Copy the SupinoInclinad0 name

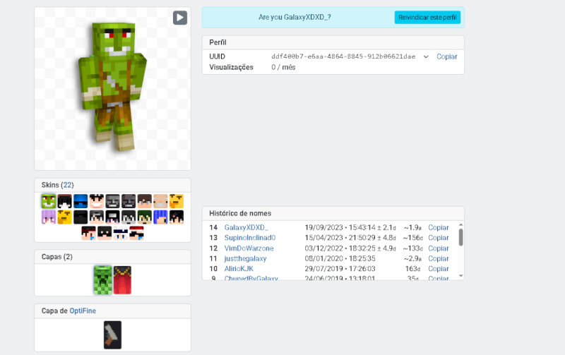[x=438, y=239]
